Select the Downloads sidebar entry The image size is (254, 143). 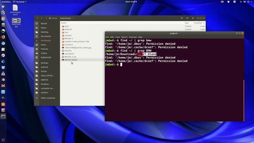pyautogui.click(x=46, y=41)
